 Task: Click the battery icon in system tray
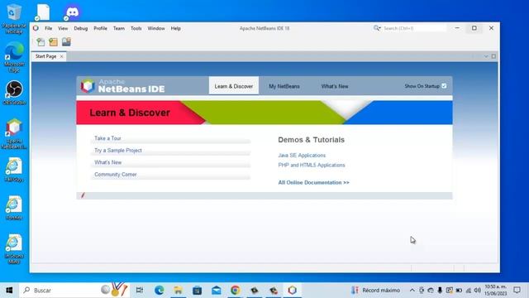(459, 291)
